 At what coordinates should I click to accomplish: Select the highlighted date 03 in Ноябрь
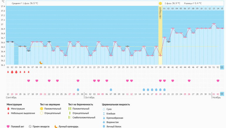tap(222, 94)
